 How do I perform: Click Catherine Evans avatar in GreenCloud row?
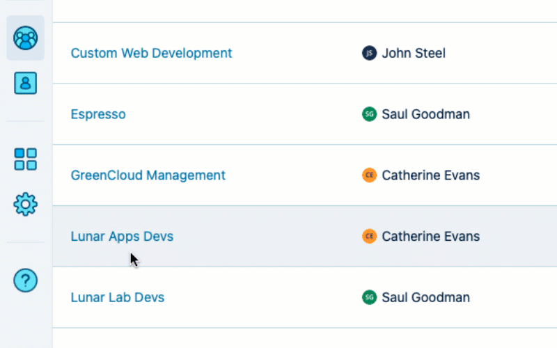369,175
